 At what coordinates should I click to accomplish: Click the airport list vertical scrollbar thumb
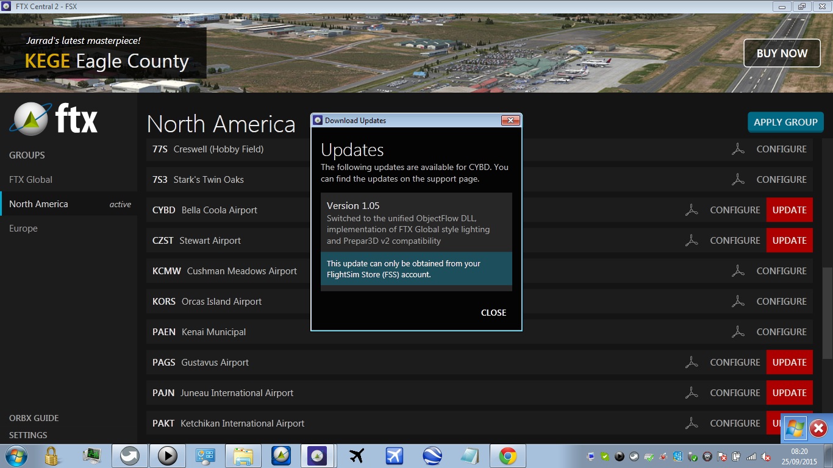827,313
